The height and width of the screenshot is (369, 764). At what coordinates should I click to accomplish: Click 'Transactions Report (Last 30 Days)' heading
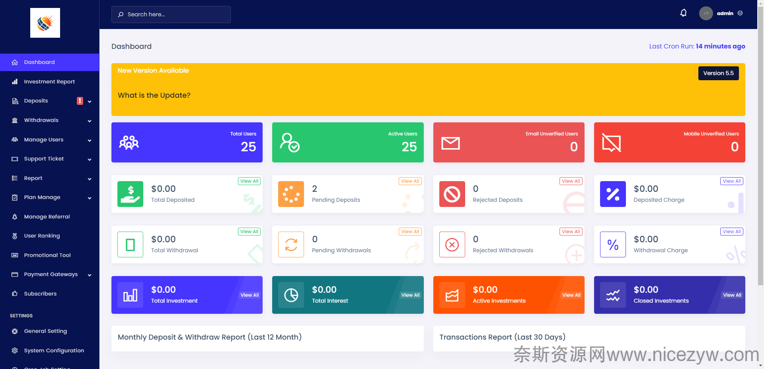(502, 337)
